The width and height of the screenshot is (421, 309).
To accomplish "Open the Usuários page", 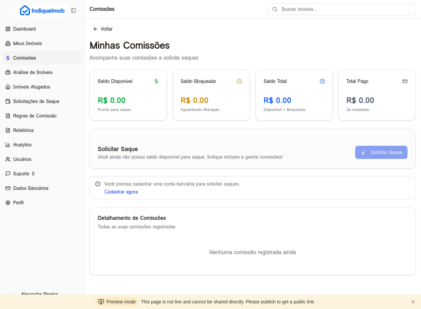I will (x=22, y=159).
